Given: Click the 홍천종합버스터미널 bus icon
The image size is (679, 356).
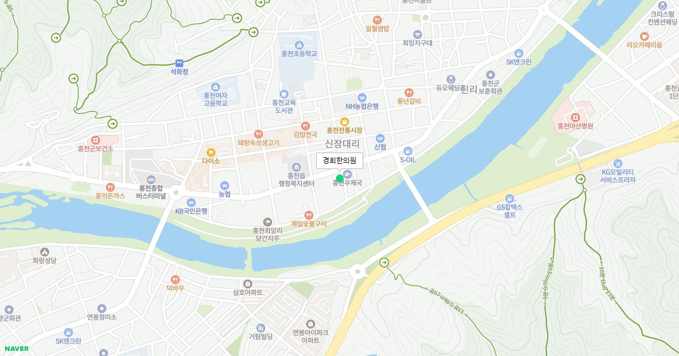Looking at the screenshot, I should pos(151,179).
